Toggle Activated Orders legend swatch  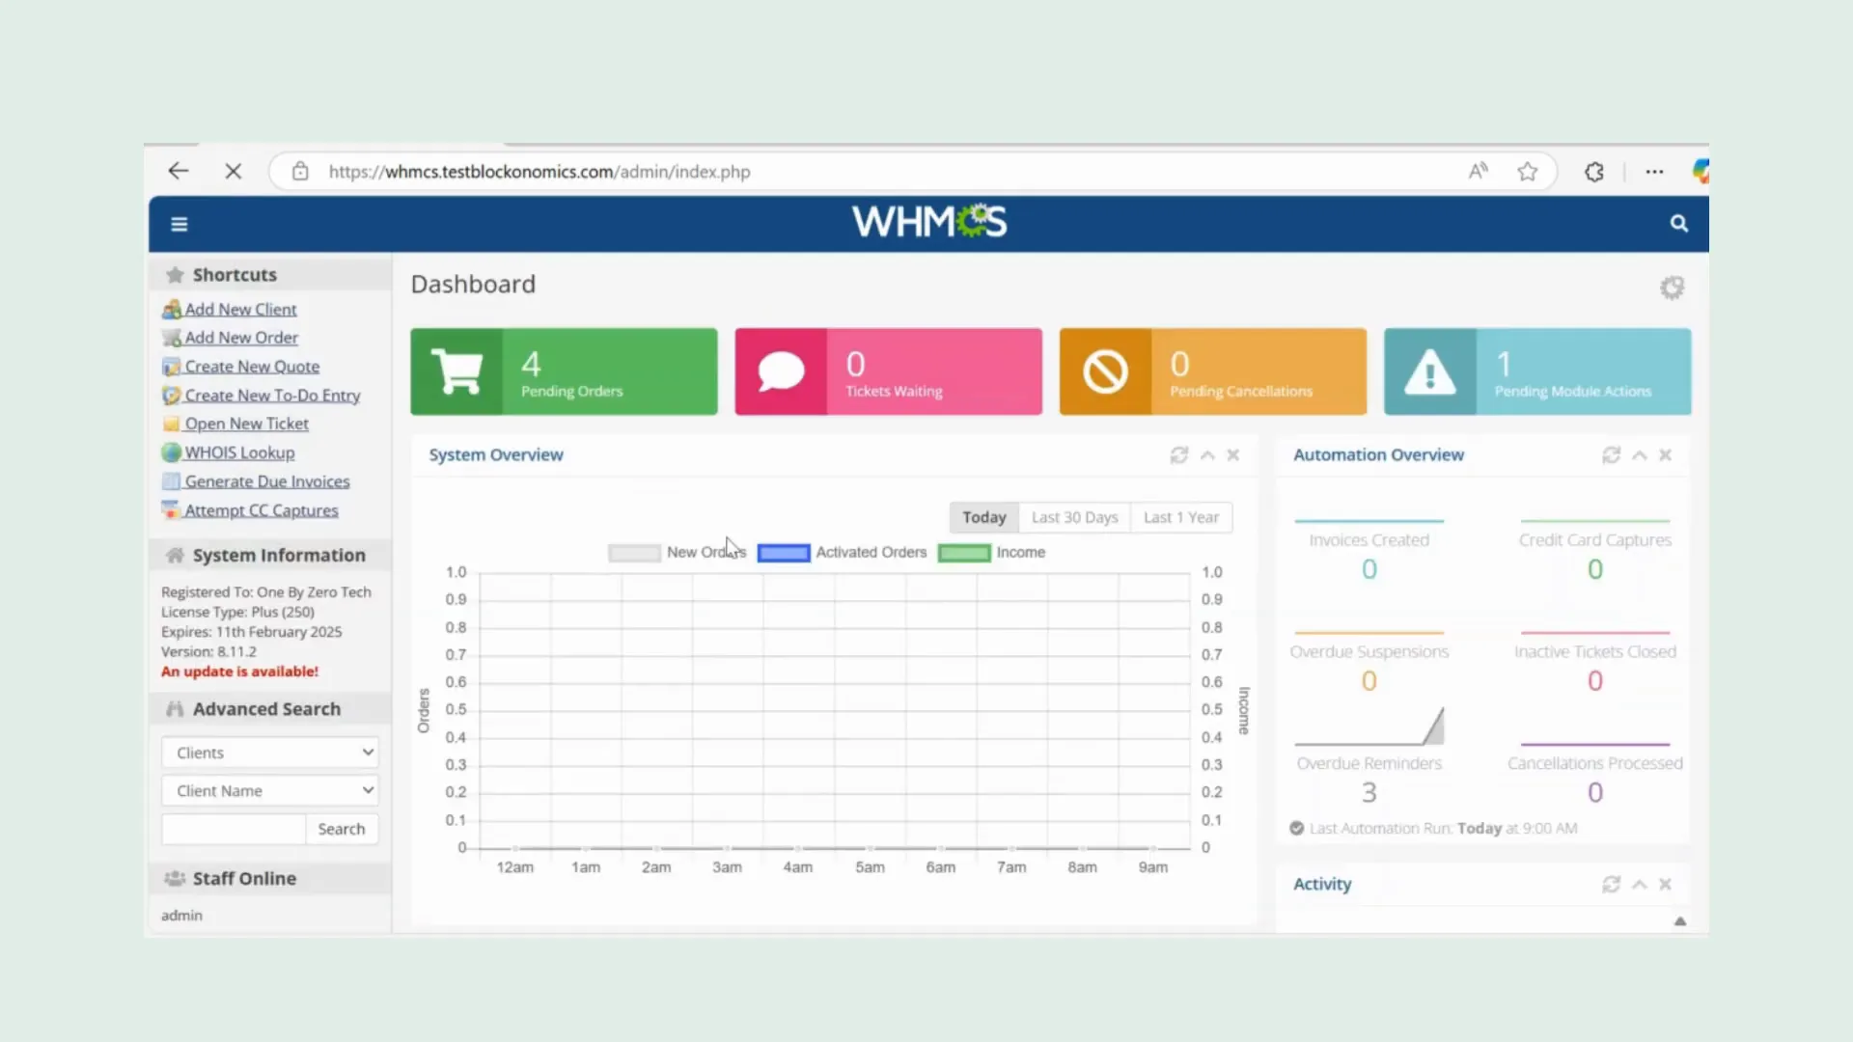[x=784, y=553]
